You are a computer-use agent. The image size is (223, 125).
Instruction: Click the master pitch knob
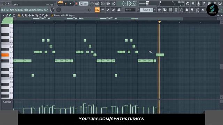pos(59,10)
